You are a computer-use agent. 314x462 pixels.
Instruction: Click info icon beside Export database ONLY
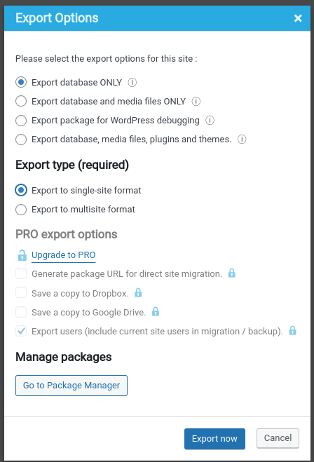point(132,82)
